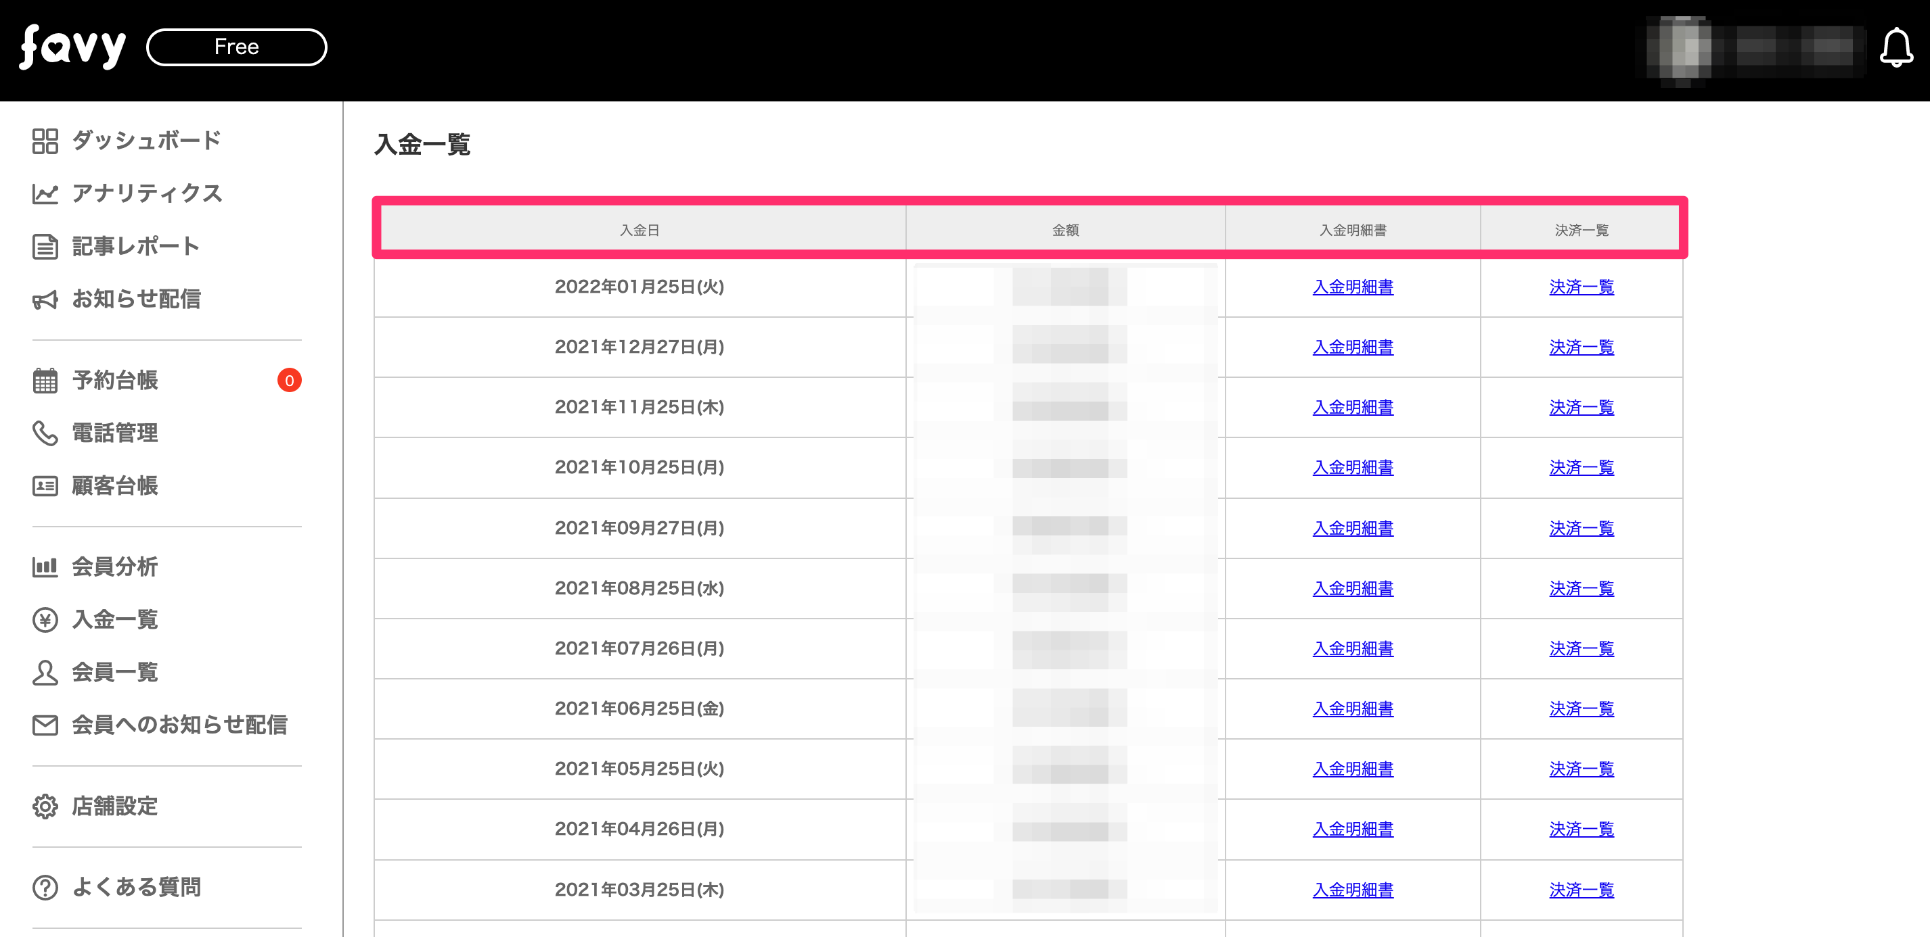Click the phone management icon
Viewport: 1930px width, 937px height.
tap(45, 433)
